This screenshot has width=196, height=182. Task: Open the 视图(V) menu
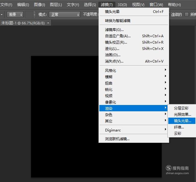(x=138, y=5)
